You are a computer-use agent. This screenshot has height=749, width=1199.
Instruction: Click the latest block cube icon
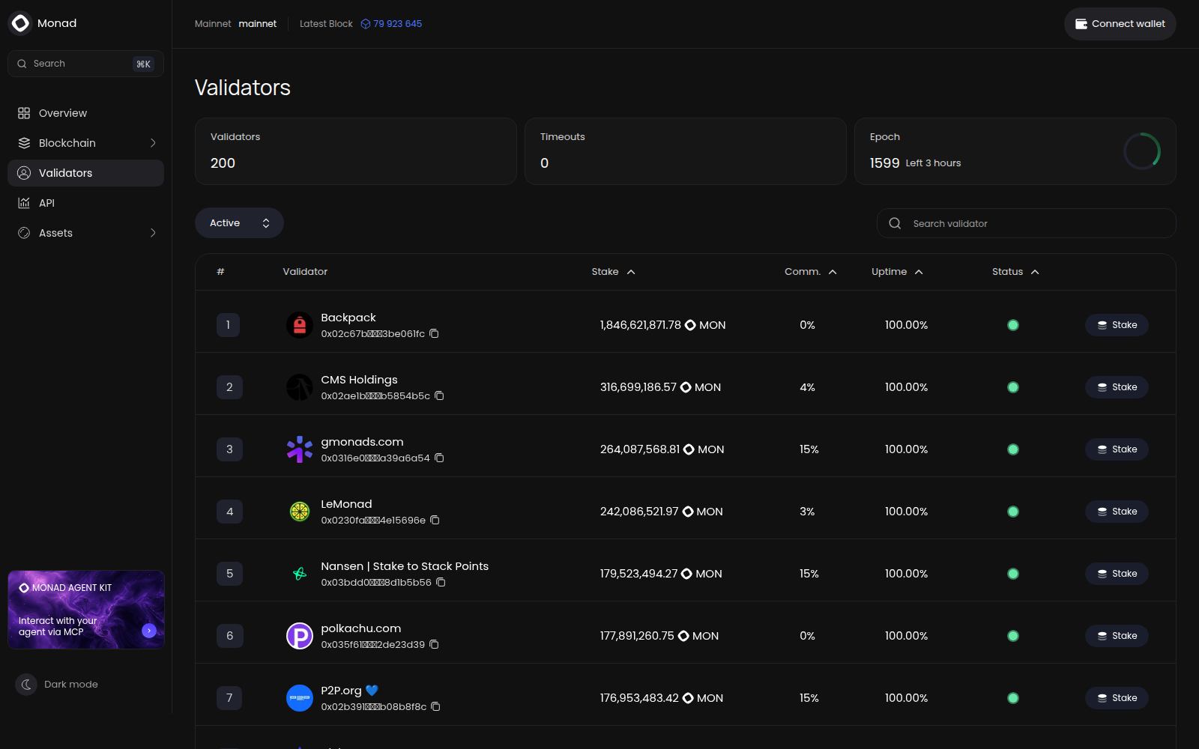(x=366, y=24)
